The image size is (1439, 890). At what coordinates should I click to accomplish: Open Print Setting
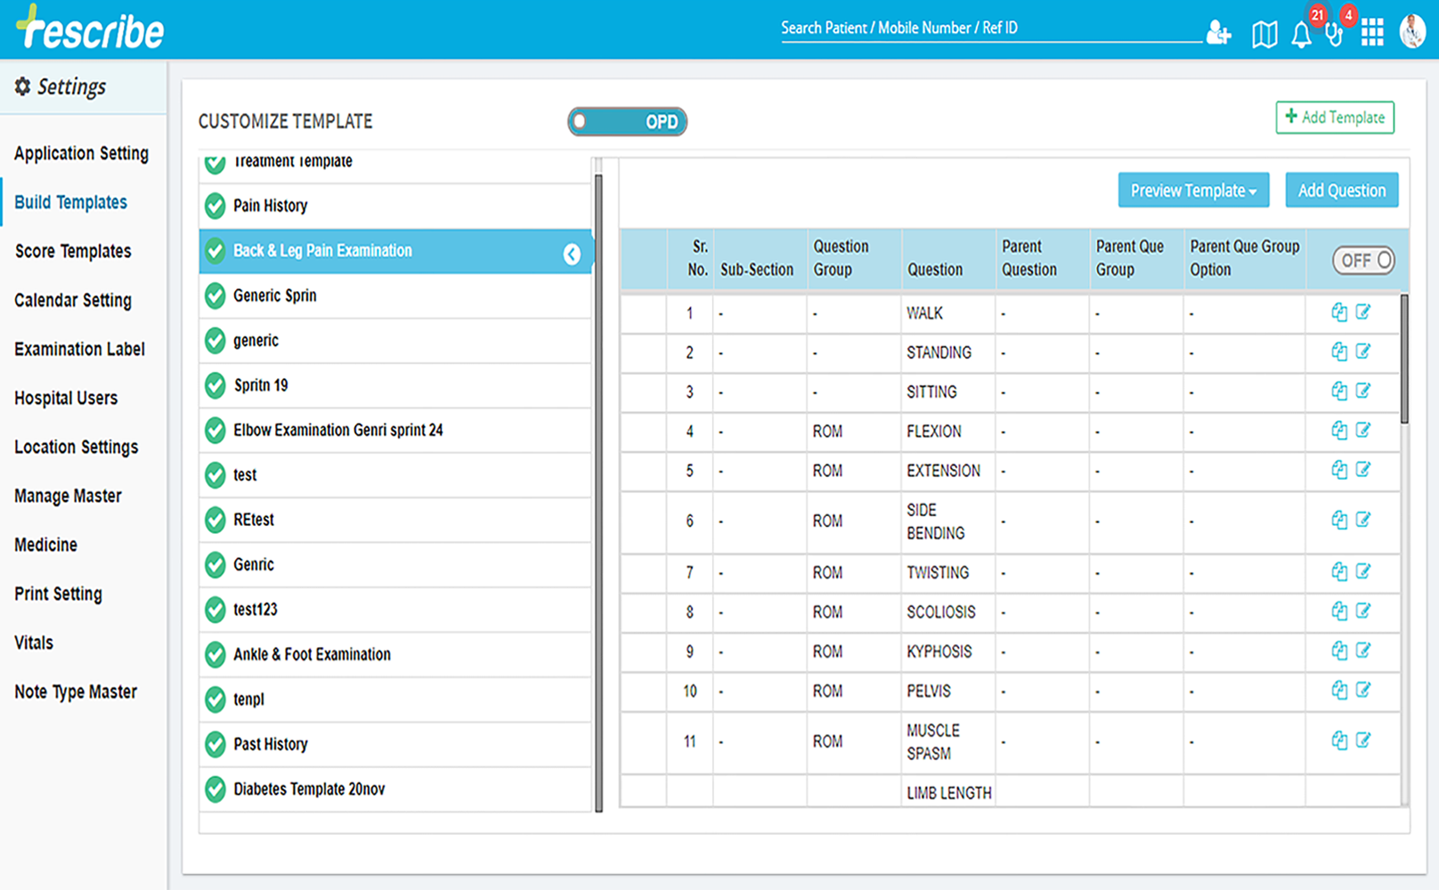pyautogui.click(x=58, y=594)
